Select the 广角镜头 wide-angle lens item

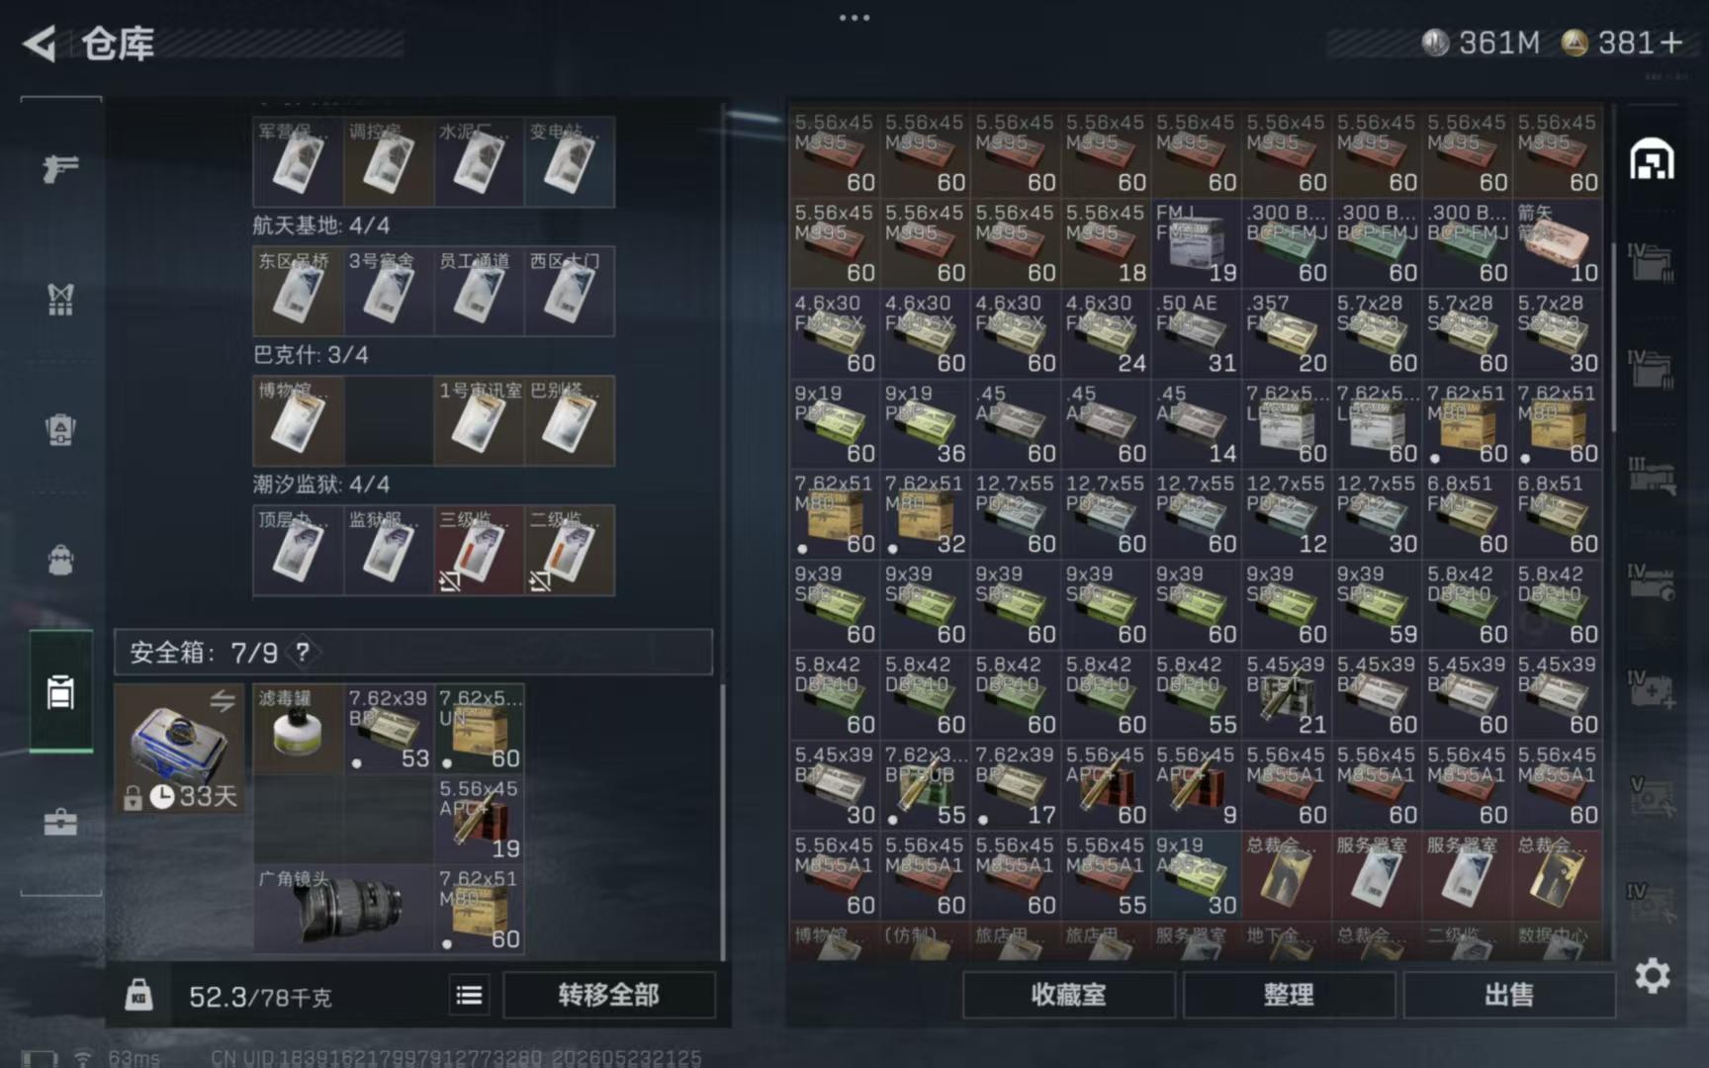(x=343, y=909)
